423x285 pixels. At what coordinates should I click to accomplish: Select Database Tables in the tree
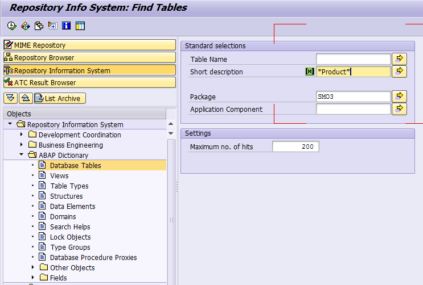[76, 165]
